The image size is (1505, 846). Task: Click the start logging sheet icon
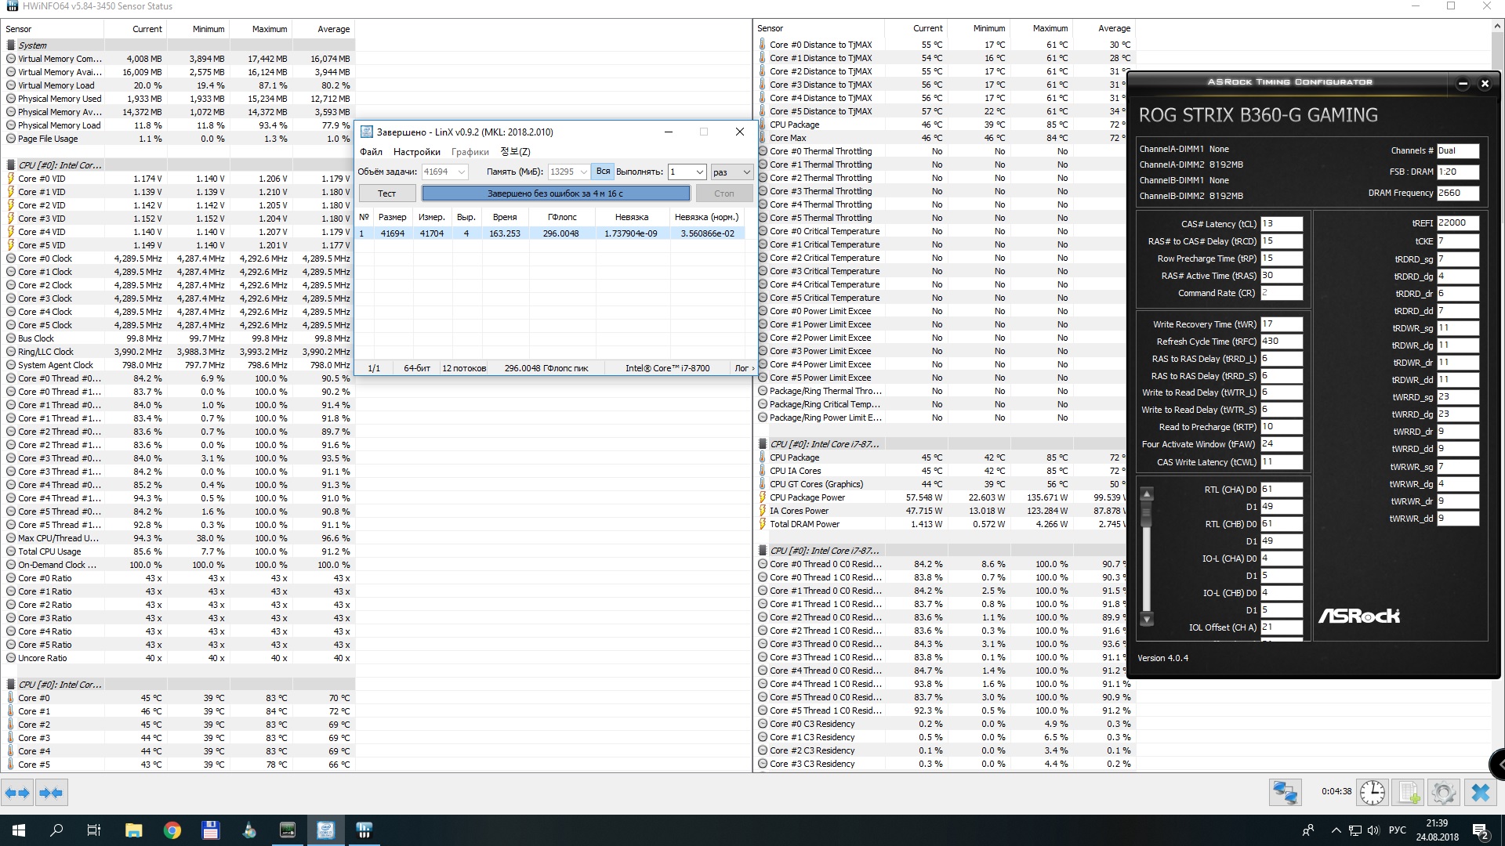point(1409,793)
